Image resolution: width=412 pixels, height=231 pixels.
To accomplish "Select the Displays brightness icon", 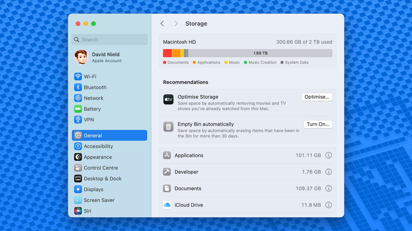I will 78,189.
